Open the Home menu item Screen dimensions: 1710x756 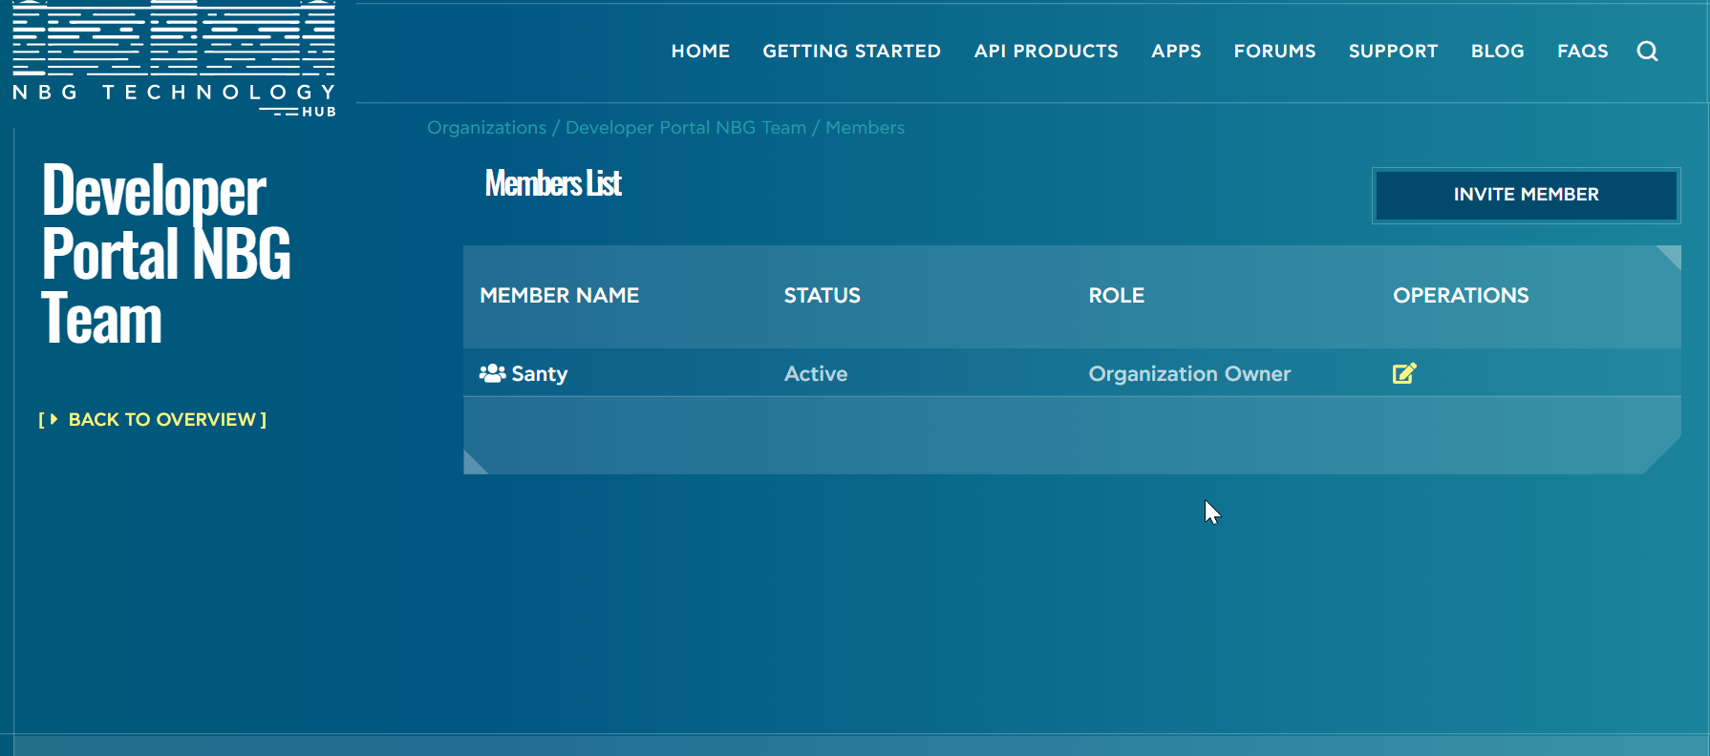tap(700, 52)
